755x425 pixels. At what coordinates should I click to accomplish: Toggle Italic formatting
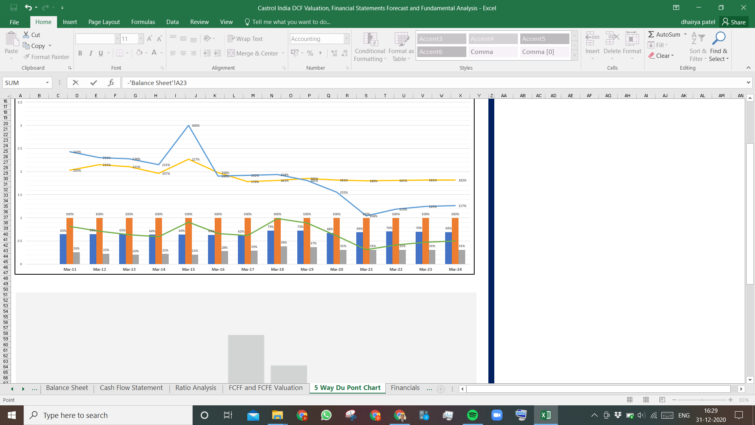tap(90, 53)
